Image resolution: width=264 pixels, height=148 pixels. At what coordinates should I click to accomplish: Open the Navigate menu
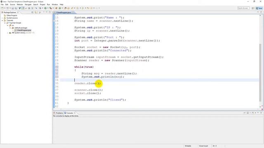pyautogui.click(x=28, y=5)
